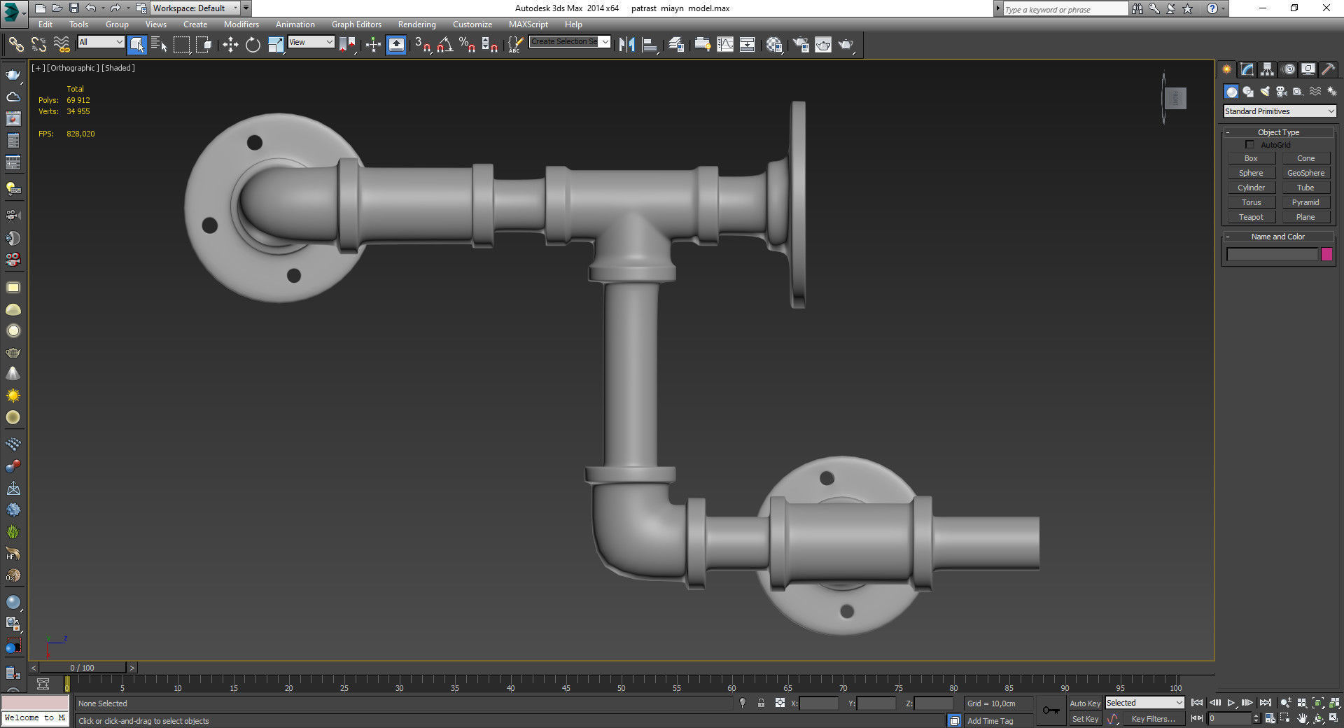Create a Teapot primitive
The width and height of the screenshot is (1344, 728).
pyautogui.click(x=1251, y=218)
